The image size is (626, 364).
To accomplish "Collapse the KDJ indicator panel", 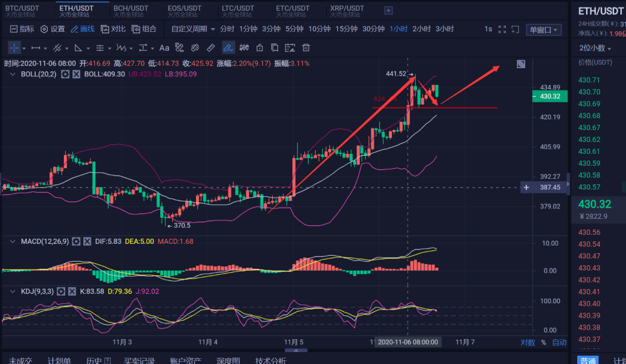I will [x=13, y=291].
